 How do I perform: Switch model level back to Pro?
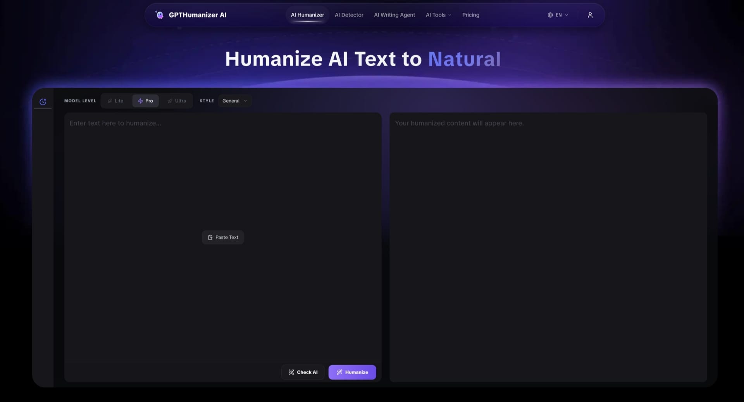click(145, 101)
